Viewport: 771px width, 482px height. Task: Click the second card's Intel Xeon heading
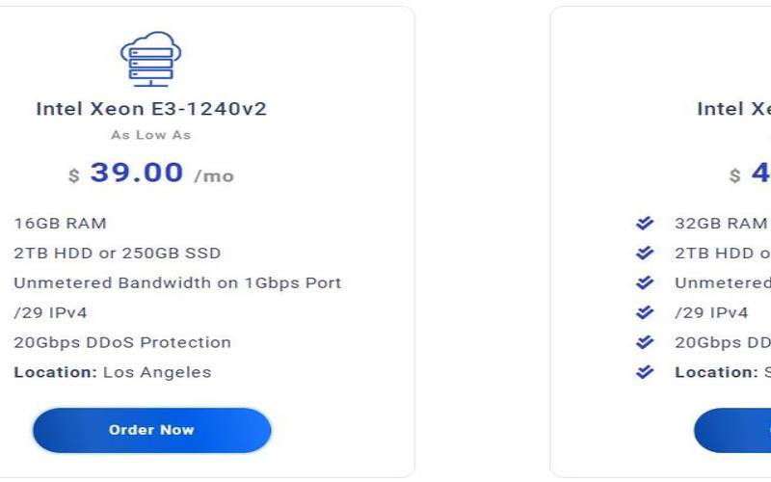tap(734, 109)
